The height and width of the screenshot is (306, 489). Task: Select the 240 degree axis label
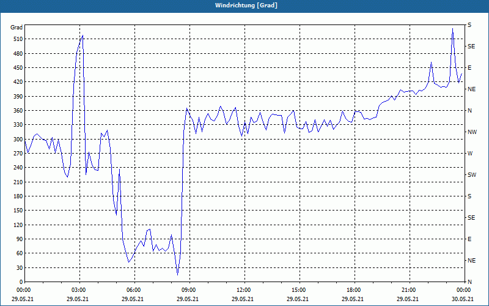[x=18, y=168]
